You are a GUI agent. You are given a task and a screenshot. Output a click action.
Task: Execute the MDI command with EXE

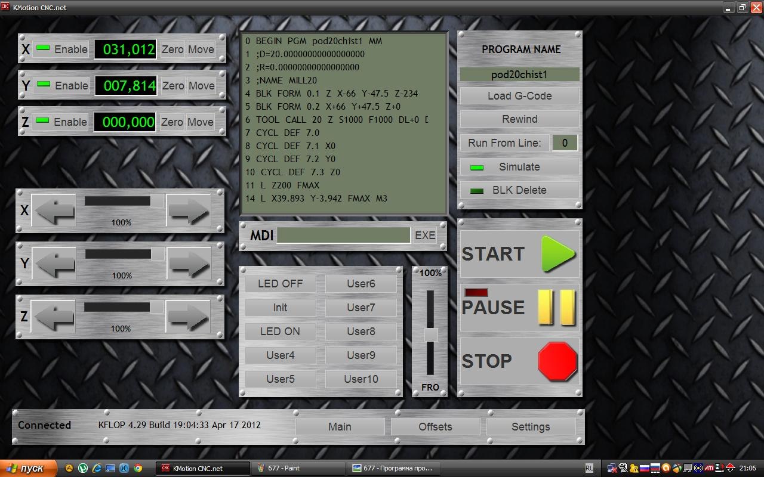tap(425, 236)
